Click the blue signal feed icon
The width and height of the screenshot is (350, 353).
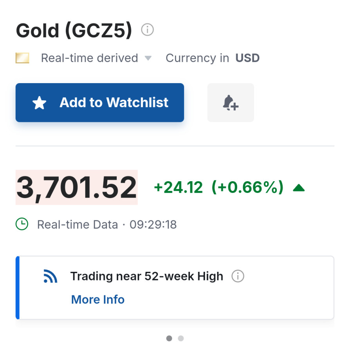pos(51,277)
